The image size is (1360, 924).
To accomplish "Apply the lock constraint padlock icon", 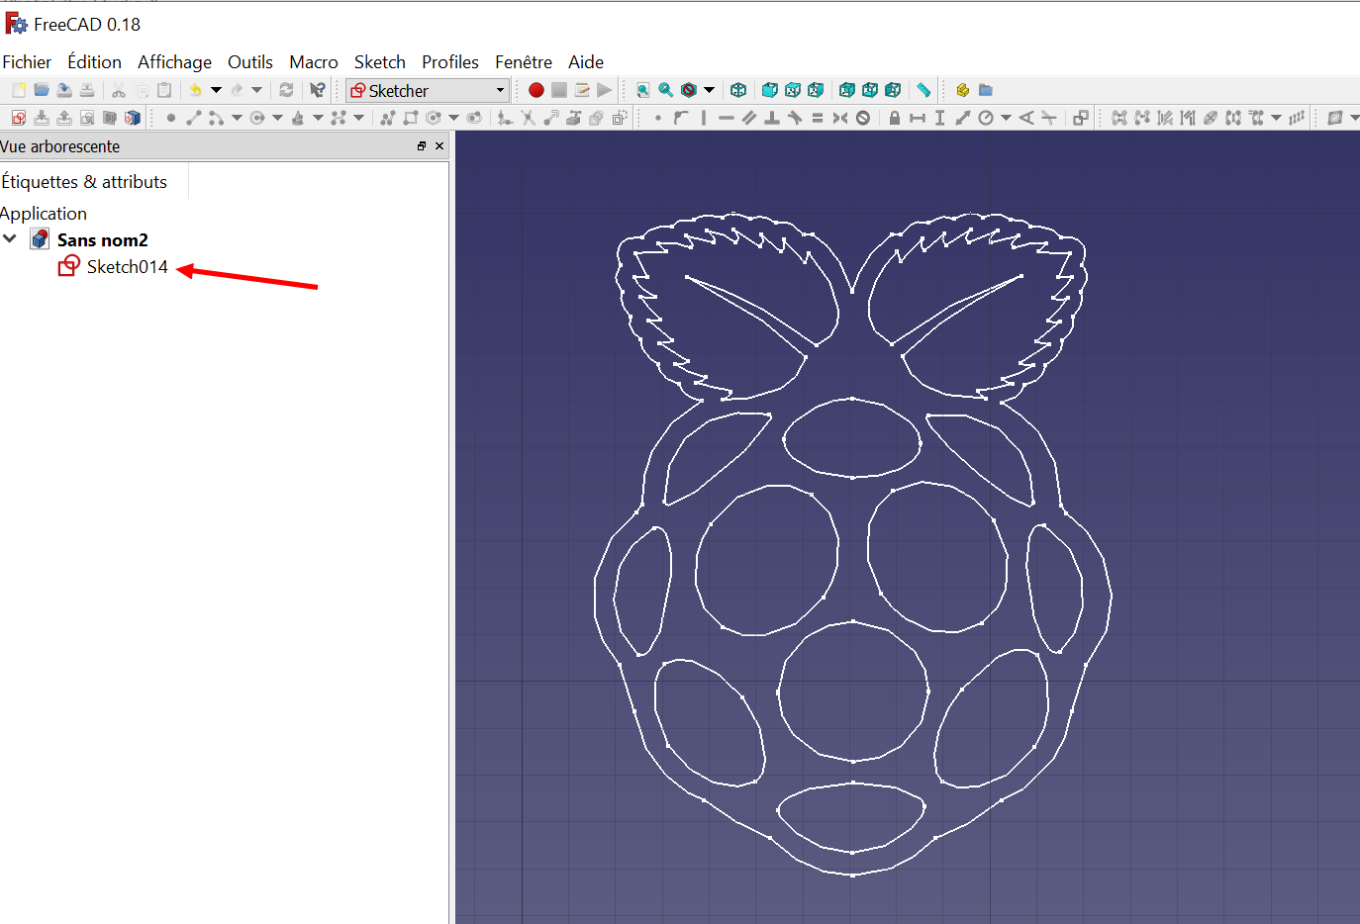I will 895,118.
